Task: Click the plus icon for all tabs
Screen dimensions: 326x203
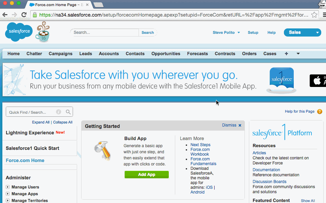Action: tap(286, 54)
